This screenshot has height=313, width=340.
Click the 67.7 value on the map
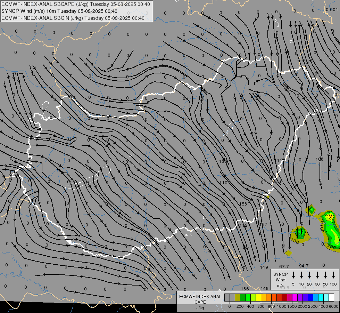click(x=284, y=266)
